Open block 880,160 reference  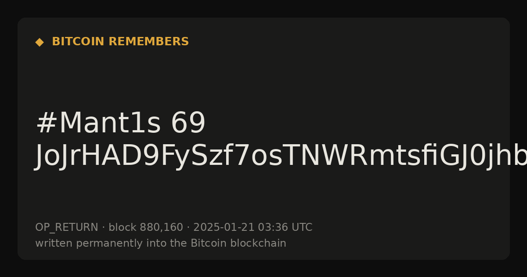click(146, 228)
